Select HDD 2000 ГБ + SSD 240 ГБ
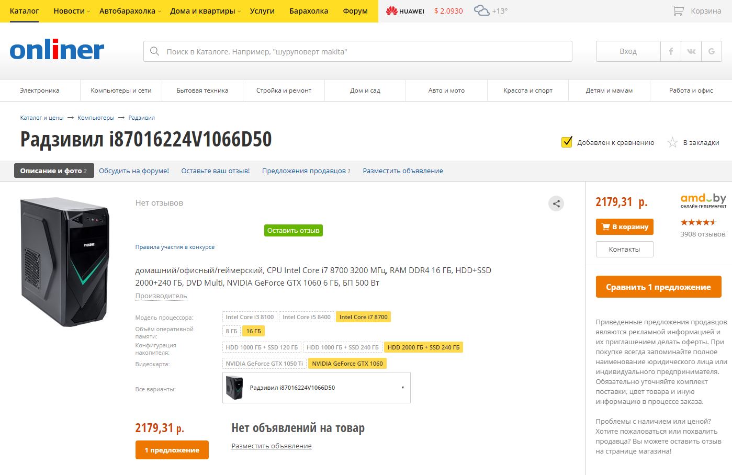The width and height of the screenshot is (732, 475). (424, 347)
